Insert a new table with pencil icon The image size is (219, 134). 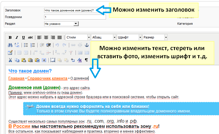[x=10, y=53]
